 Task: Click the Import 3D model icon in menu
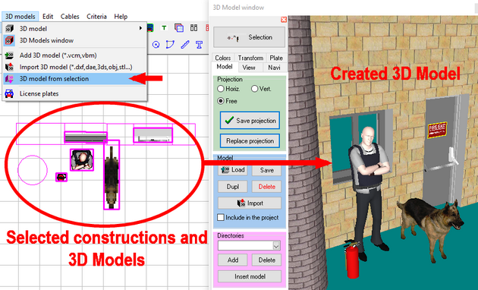(x=9, y=67)
